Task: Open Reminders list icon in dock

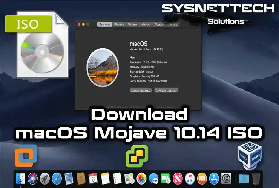Action: click(117, 179)
